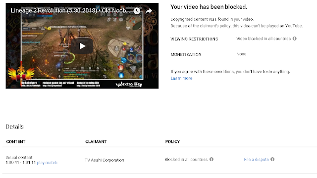This screenshot has width=317, height=178.
Task: Click the Visual content label
Action: [19, 157]
